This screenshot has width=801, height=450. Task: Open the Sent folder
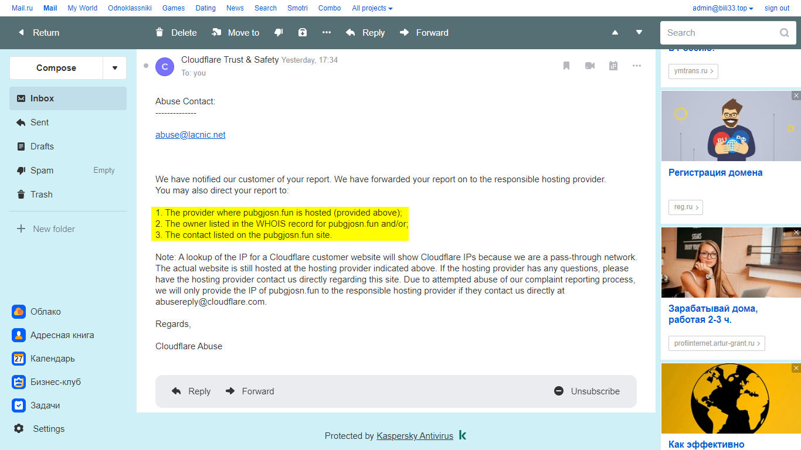pyautogui.click(x=40, y=122)
